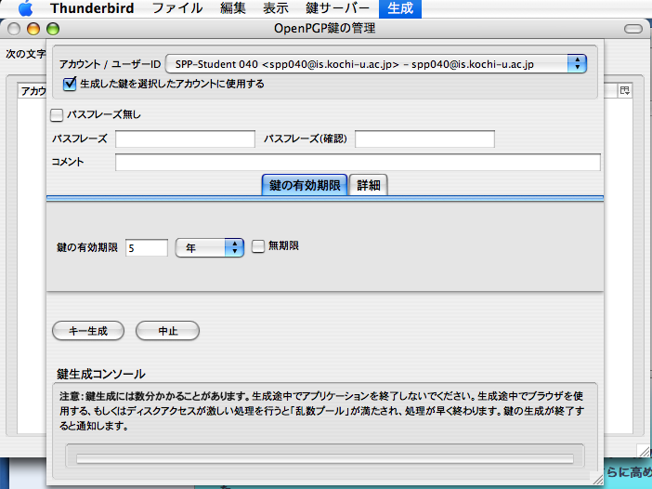Enable the 無期限 checkbox
This screenshot has height=489, width=652.
[x=258, y=246]
